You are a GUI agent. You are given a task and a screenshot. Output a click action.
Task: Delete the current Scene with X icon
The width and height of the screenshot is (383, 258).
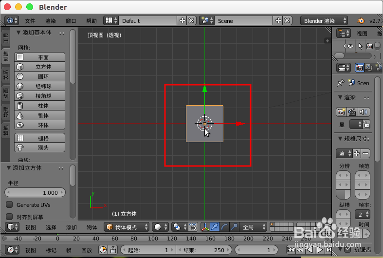[x=287, y=20]
